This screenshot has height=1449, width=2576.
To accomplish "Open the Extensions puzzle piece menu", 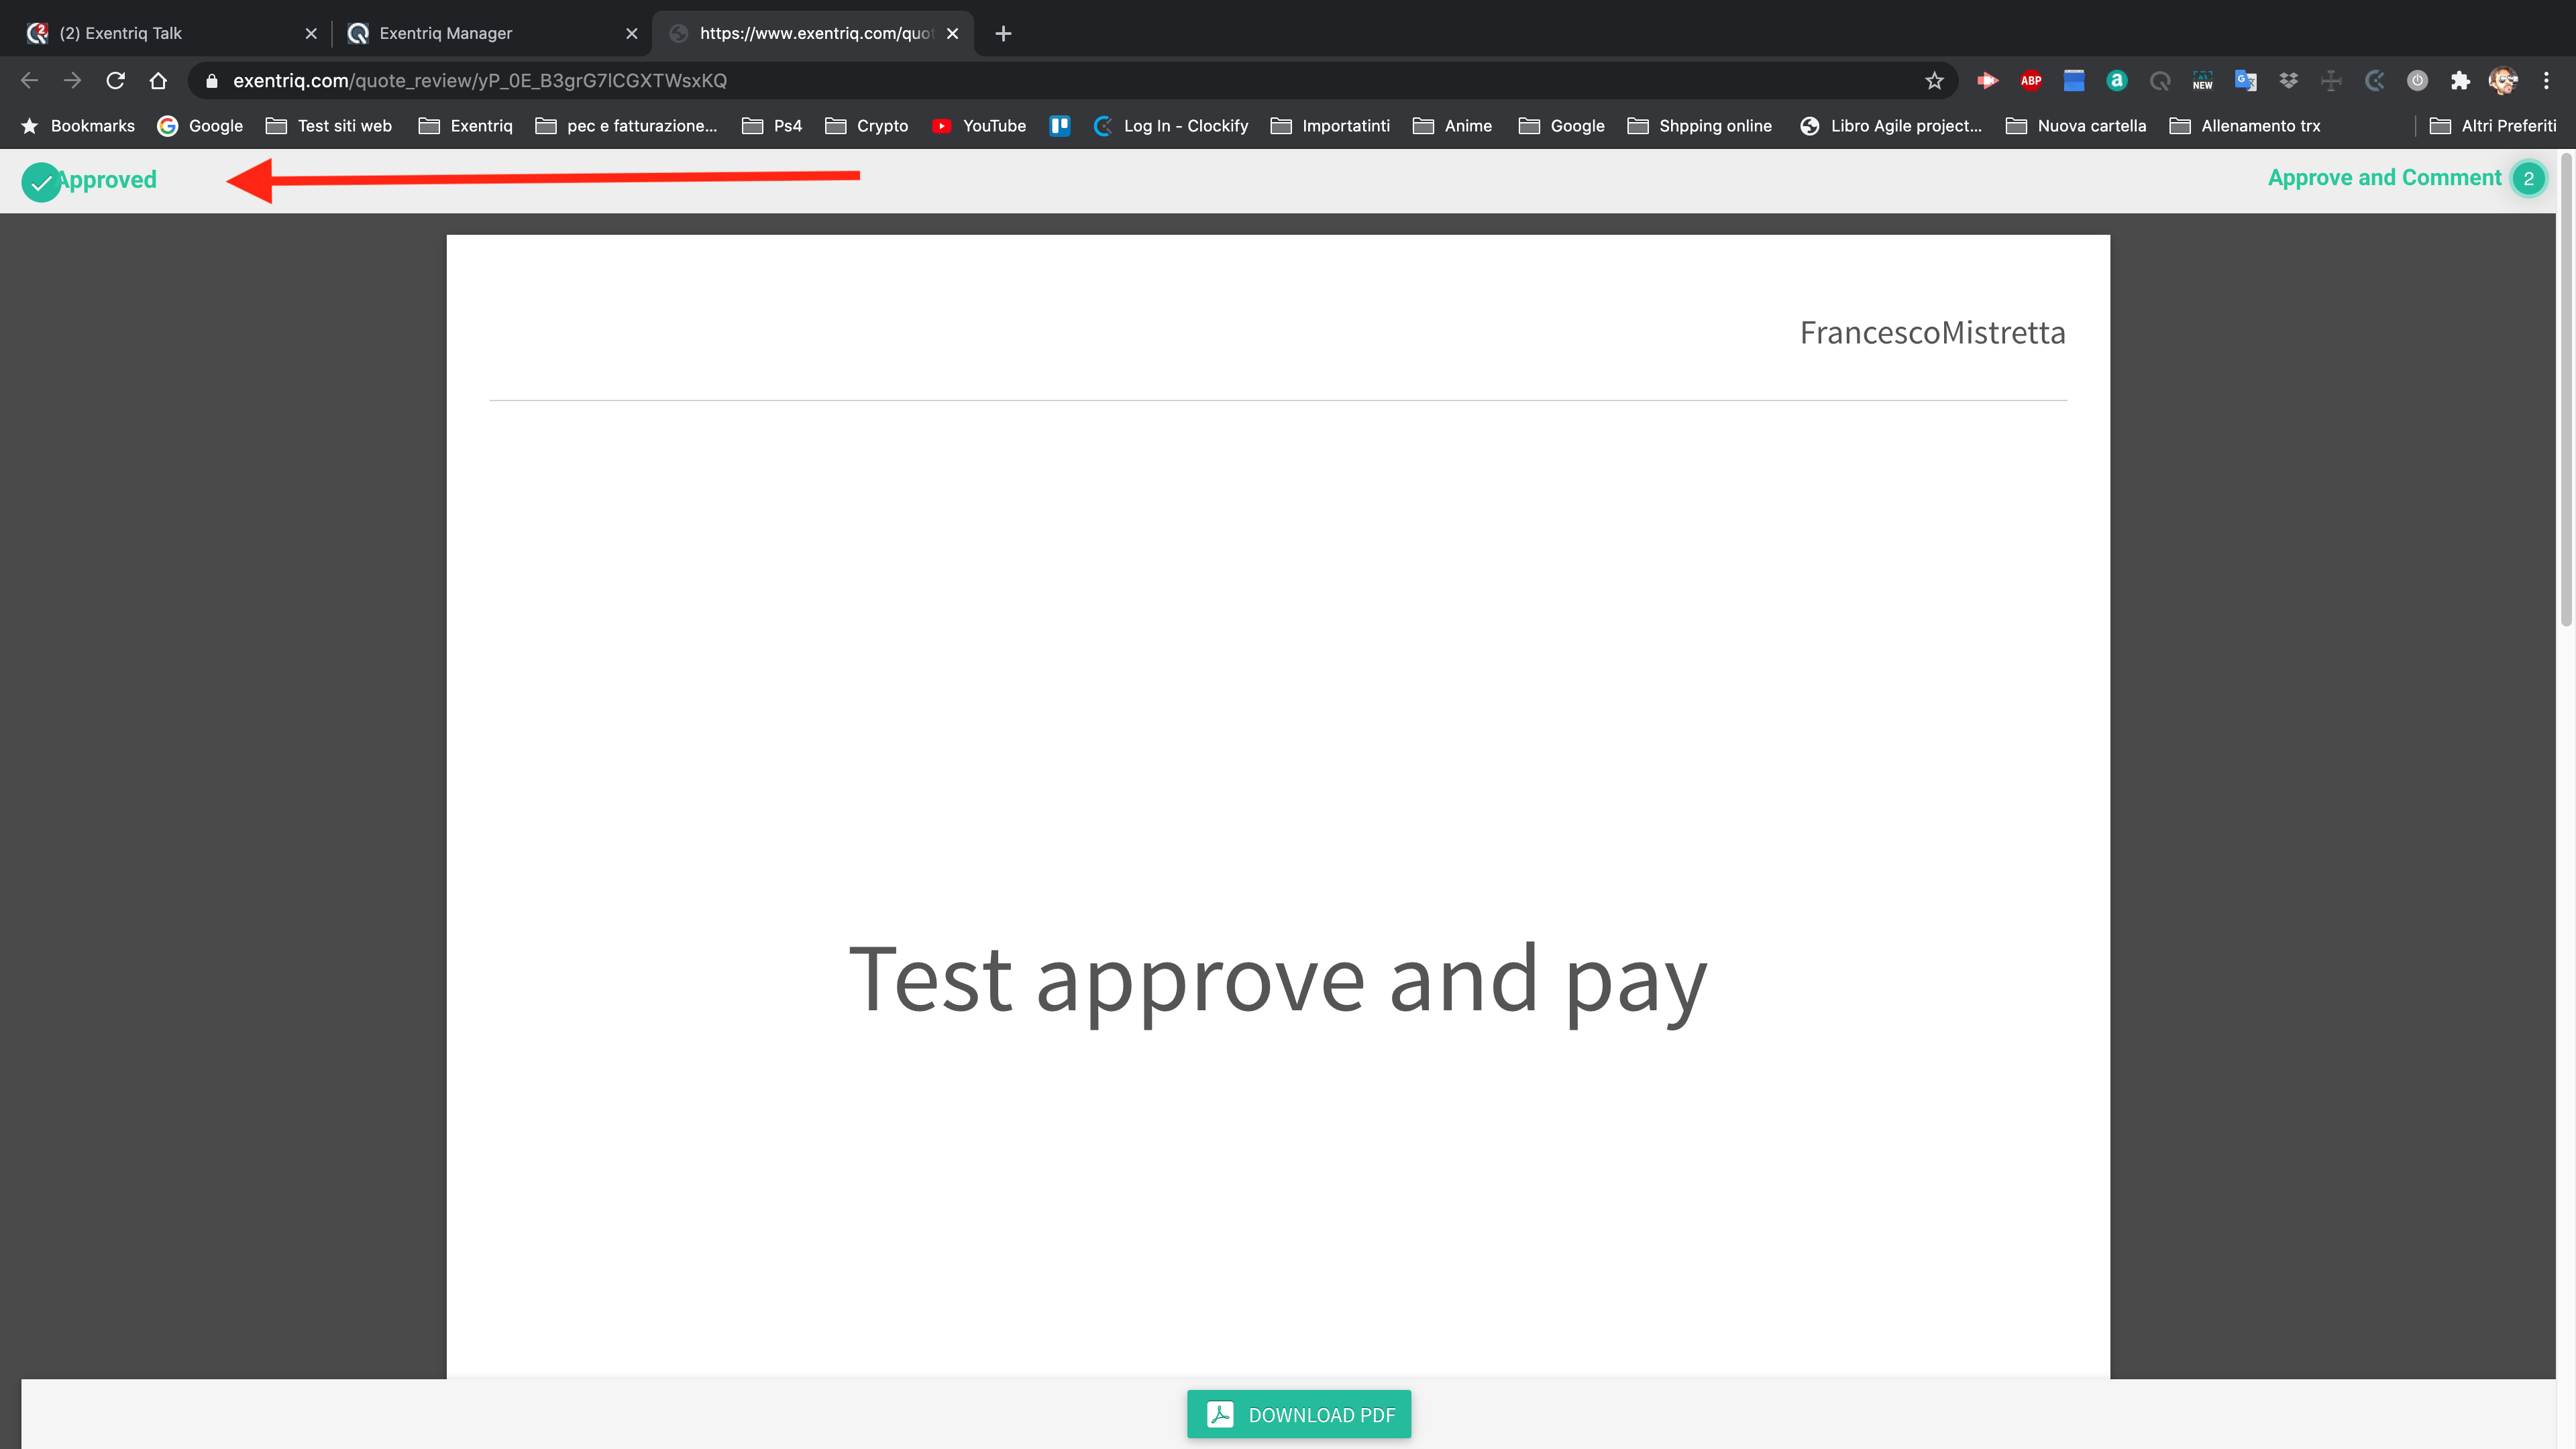I will pyautogui.click(x=2460, y=81).
